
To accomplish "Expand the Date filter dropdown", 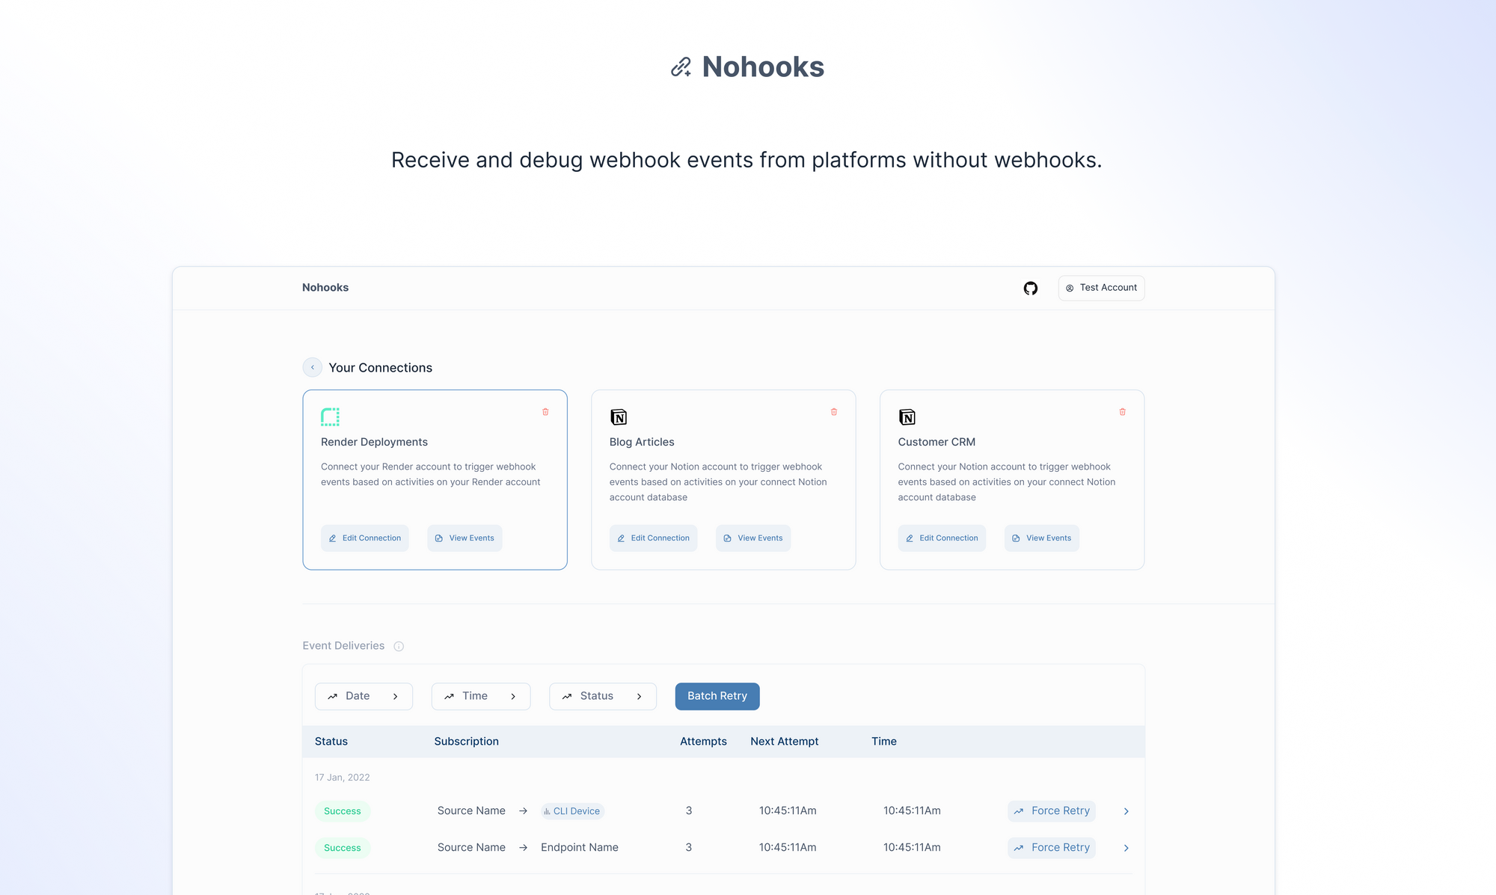I will point(362,695).
